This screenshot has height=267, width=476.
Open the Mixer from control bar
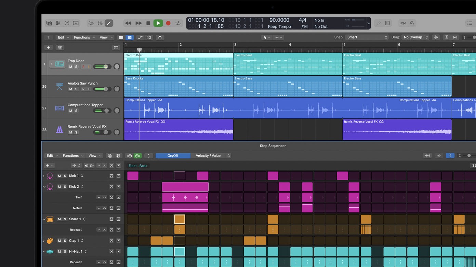point(100,23)
